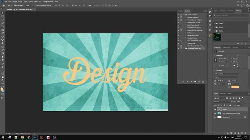Click the Home icon in options bar

4,5
